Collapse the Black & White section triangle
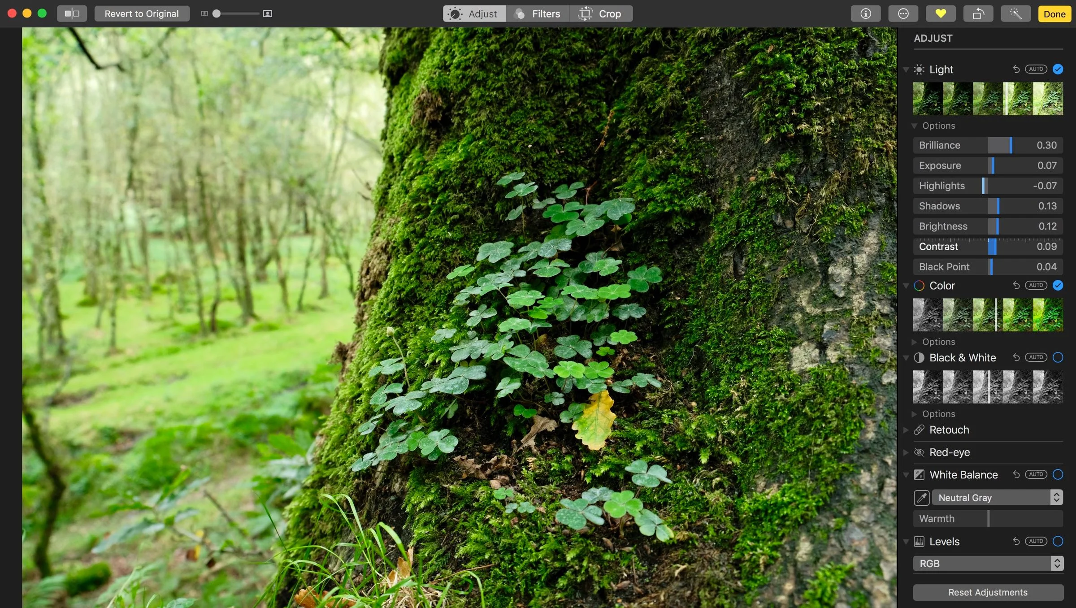Image resolution: width=1076 pixels, height=608 pixels. (x=906, y=358)
